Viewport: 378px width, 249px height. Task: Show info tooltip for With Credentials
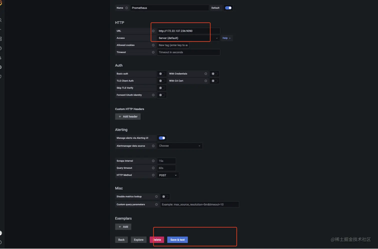tap(206, 74)
